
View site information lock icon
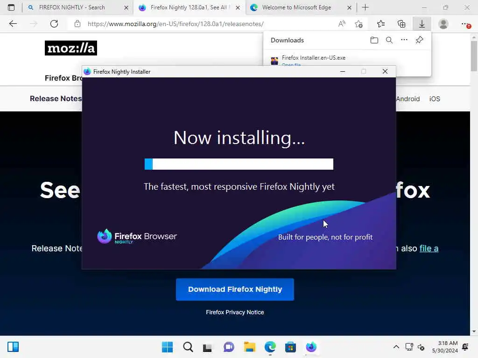pos(77,24)
